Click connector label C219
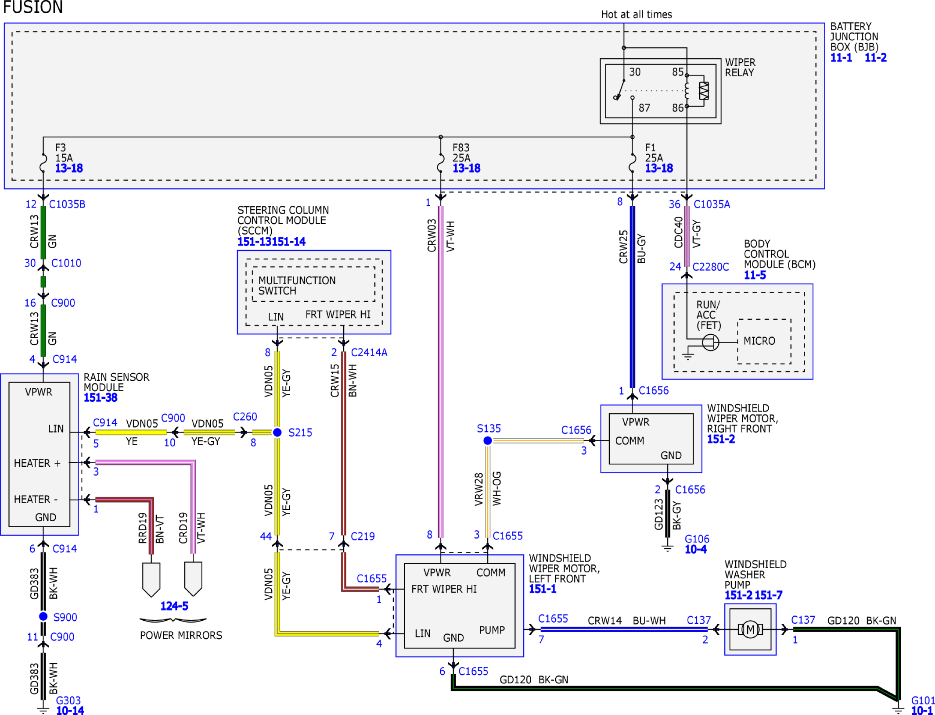The width and height of the screenshot is (935, 715). pos(363,536)
